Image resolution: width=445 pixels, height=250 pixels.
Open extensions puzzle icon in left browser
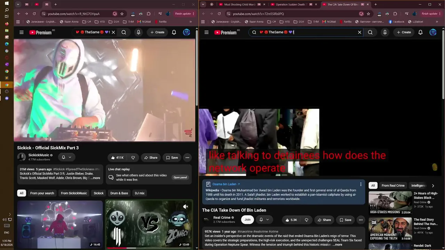(x=148, y=14)
